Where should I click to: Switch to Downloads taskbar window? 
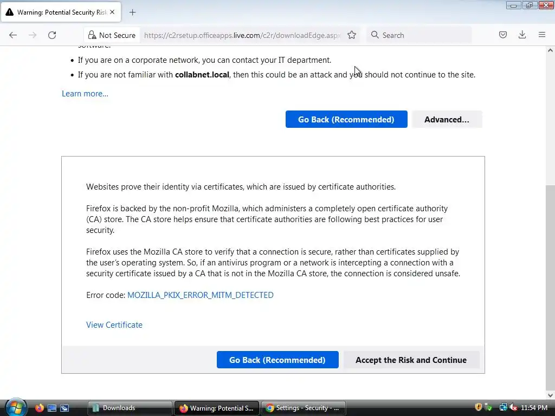130,408
